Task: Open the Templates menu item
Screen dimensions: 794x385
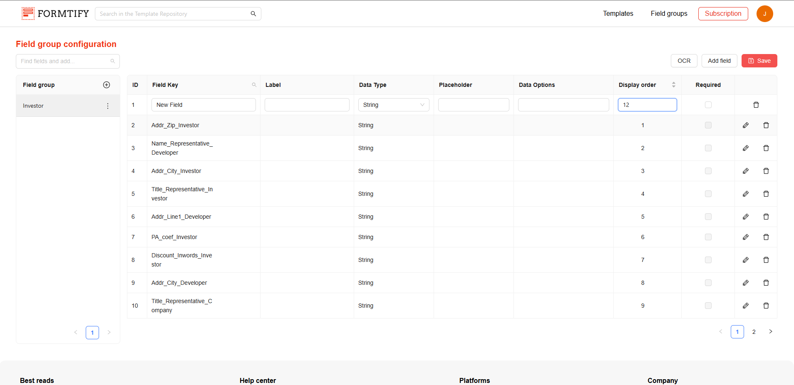Action: [618, 14]
